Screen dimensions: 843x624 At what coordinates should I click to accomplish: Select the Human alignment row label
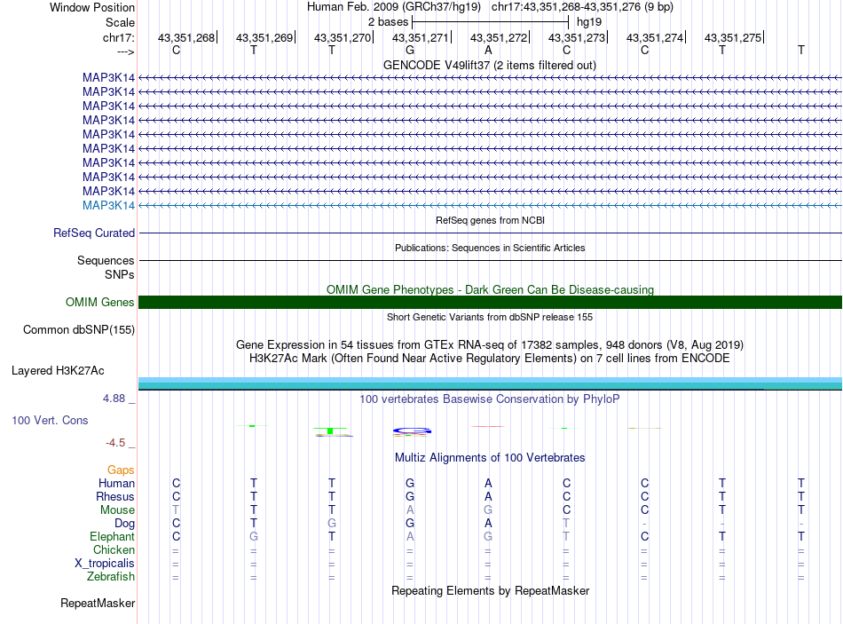[x=116, y=484]
